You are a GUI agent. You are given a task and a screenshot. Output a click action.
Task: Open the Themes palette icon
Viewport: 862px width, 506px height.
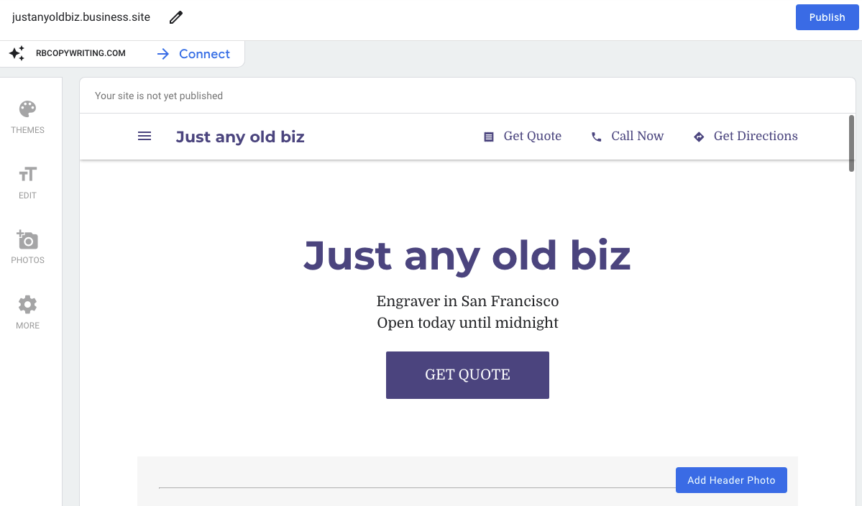(x=27, y=109)
